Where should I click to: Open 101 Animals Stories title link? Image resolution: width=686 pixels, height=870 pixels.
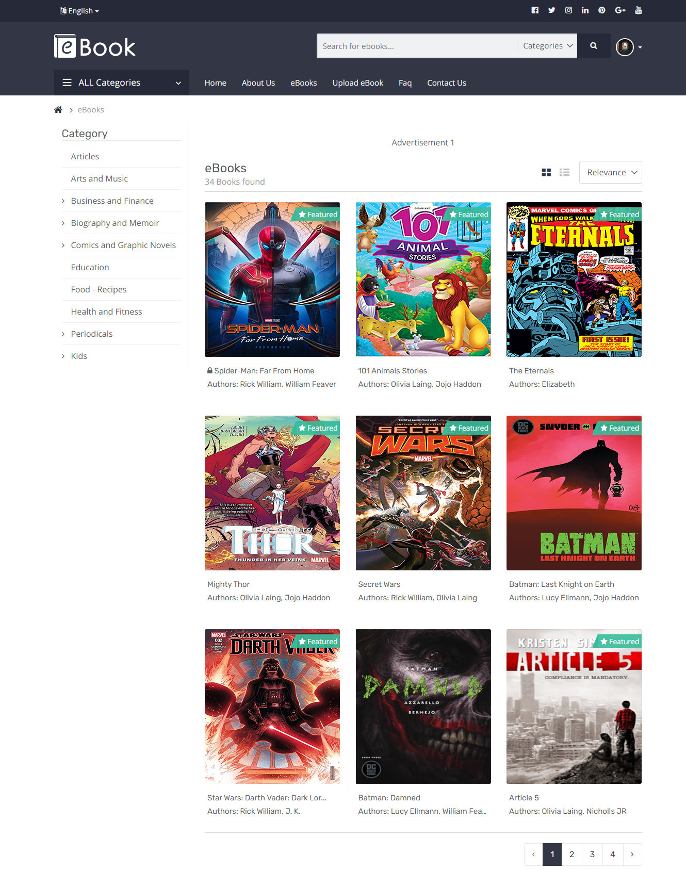tap(393, 371)
